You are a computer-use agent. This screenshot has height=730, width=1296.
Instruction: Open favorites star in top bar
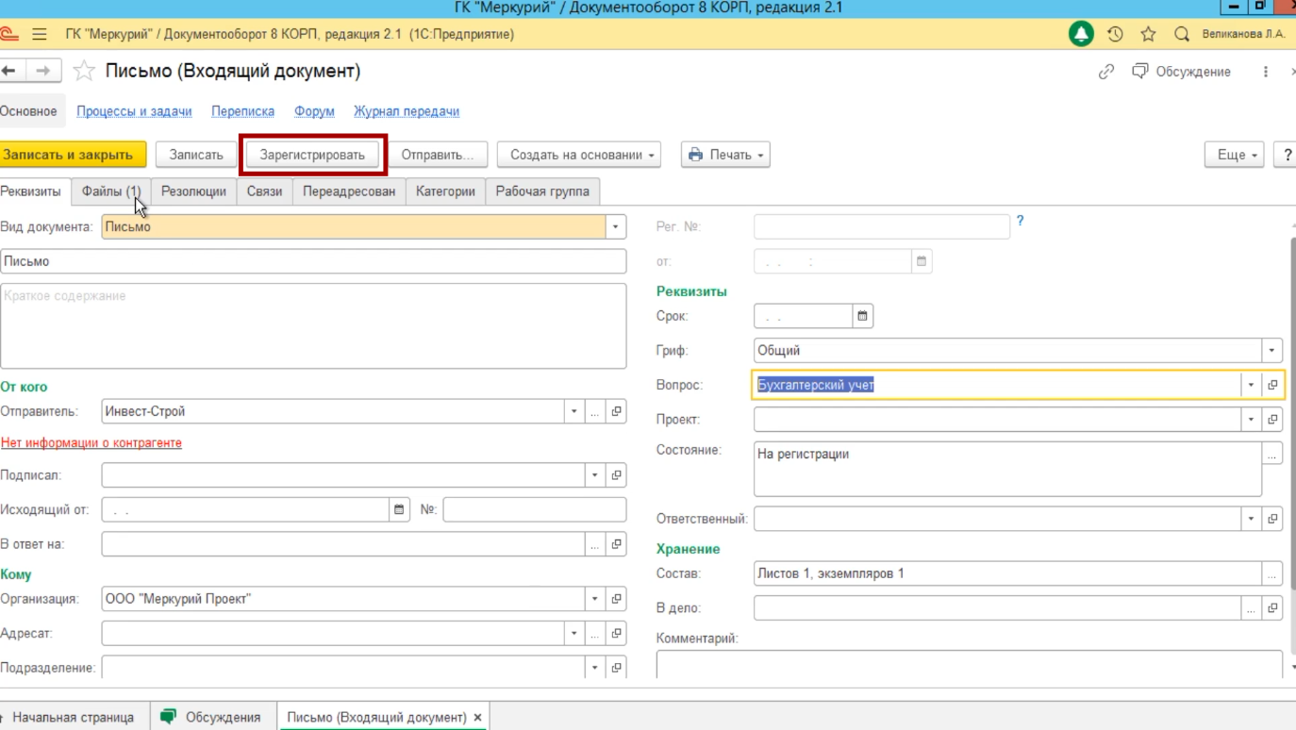click(1148, 34)
